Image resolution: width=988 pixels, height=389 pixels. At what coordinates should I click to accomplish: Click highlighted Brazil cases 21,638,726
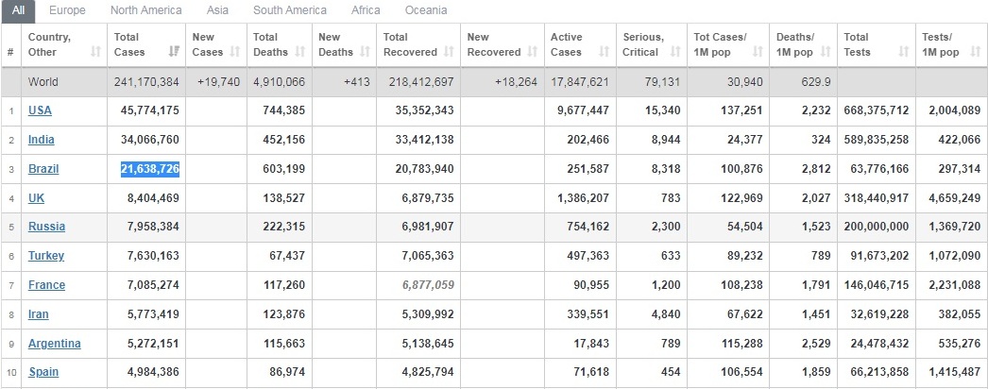[x=150, y=169]
